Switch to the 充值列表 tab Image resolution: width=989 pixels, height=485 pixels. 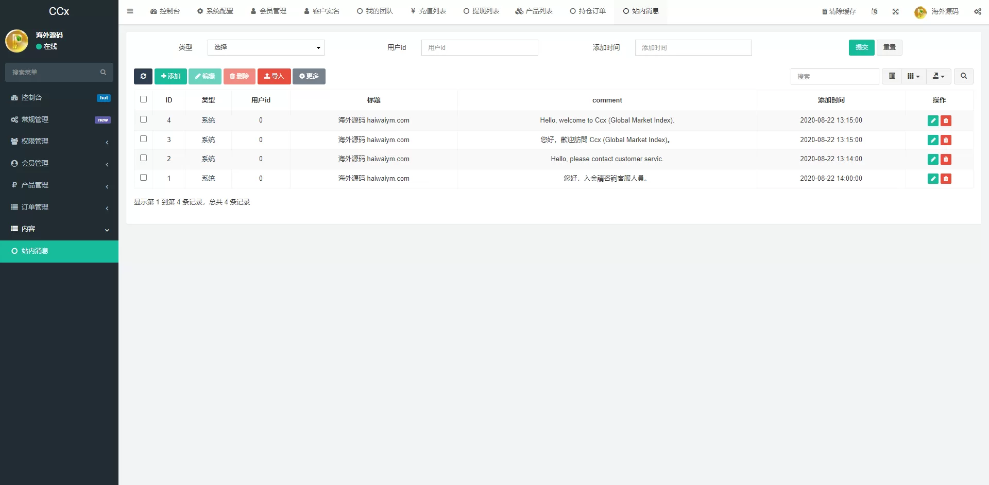click(x=428, y=11)
